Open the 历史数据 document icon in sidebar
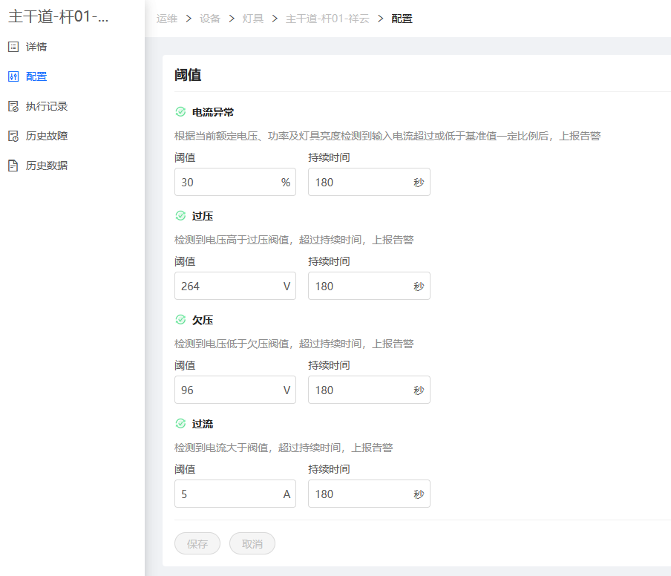671x576 pixels. (13, 166)
